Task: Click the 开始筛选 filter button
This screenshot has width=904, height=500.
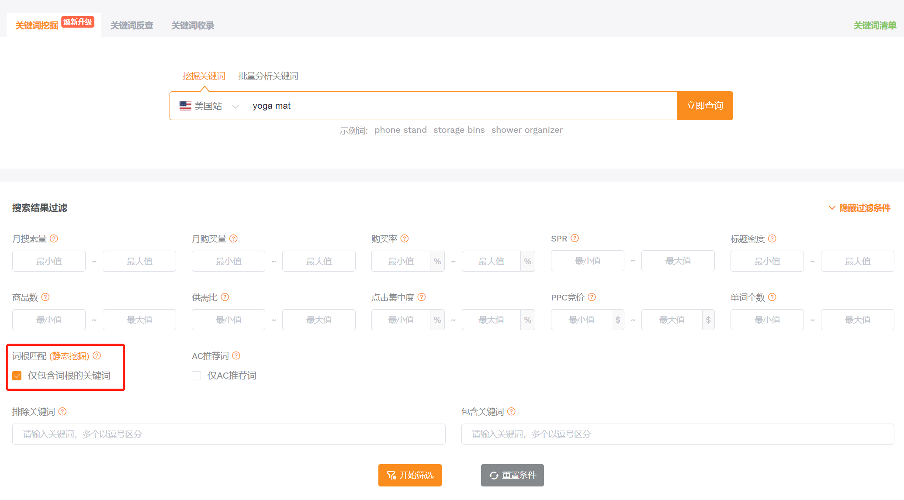Action: click(410, 475)
